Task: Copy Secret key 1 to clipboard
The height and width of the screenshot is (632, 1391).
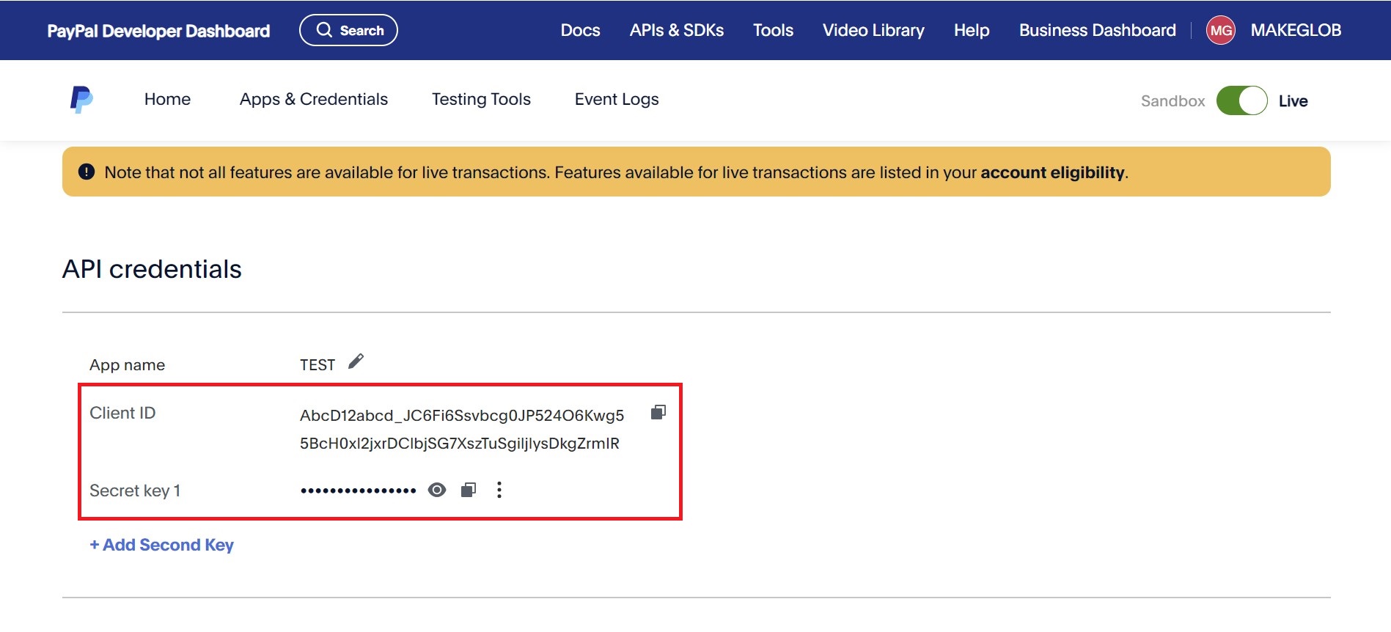Action: pyautogui.click(x=469, y=490)
